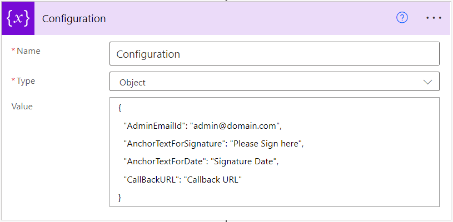
Task: Click the admin@domain.com value text
Action: click(236, 126)
